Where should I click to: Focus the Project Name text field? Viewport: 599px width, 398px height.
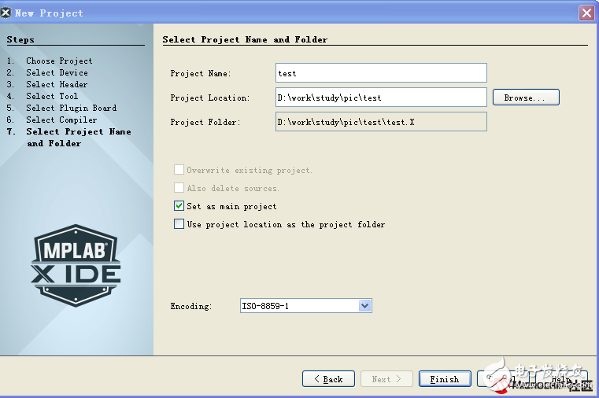coord(381,73)
